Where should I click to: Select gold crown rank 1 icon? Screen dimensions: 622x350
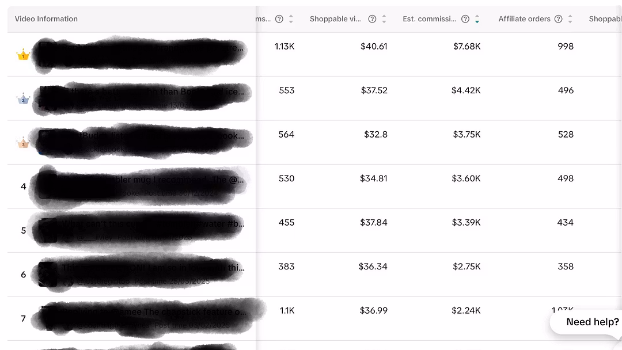point(23,55)
